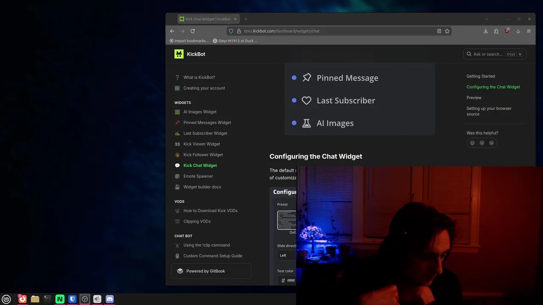Jump to Setting up your browser source
The image size is (543, 305).
pyautogui.click(x=489, y=111)
